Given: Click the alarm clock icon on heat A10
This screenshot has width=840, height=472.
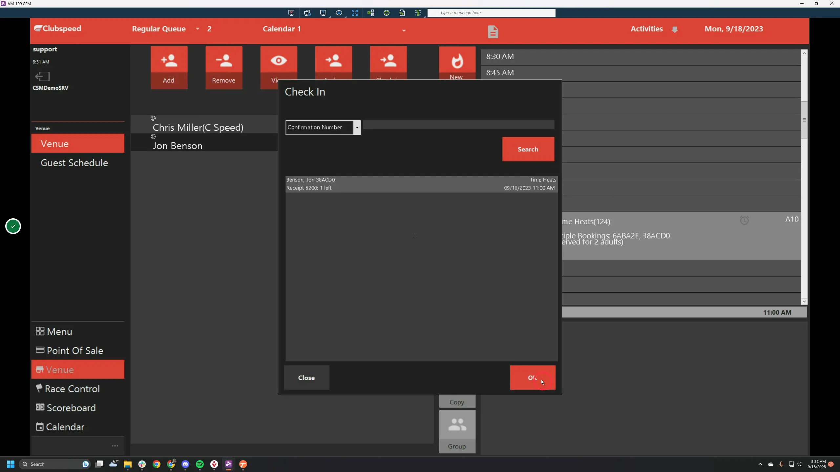Looking at the screenshot, I should pos(744,220).
